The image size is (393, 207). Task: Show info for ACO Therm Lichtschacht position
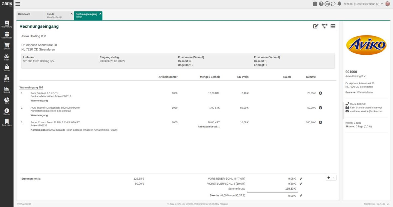(x=320, y=108)
